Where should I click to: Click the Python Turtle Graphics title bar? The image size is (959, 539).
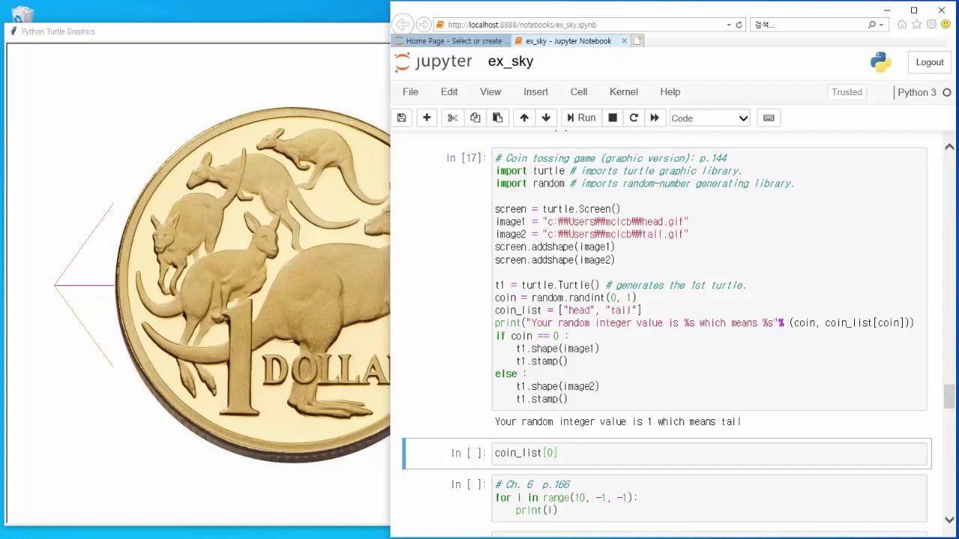click(x=199, y=31)
